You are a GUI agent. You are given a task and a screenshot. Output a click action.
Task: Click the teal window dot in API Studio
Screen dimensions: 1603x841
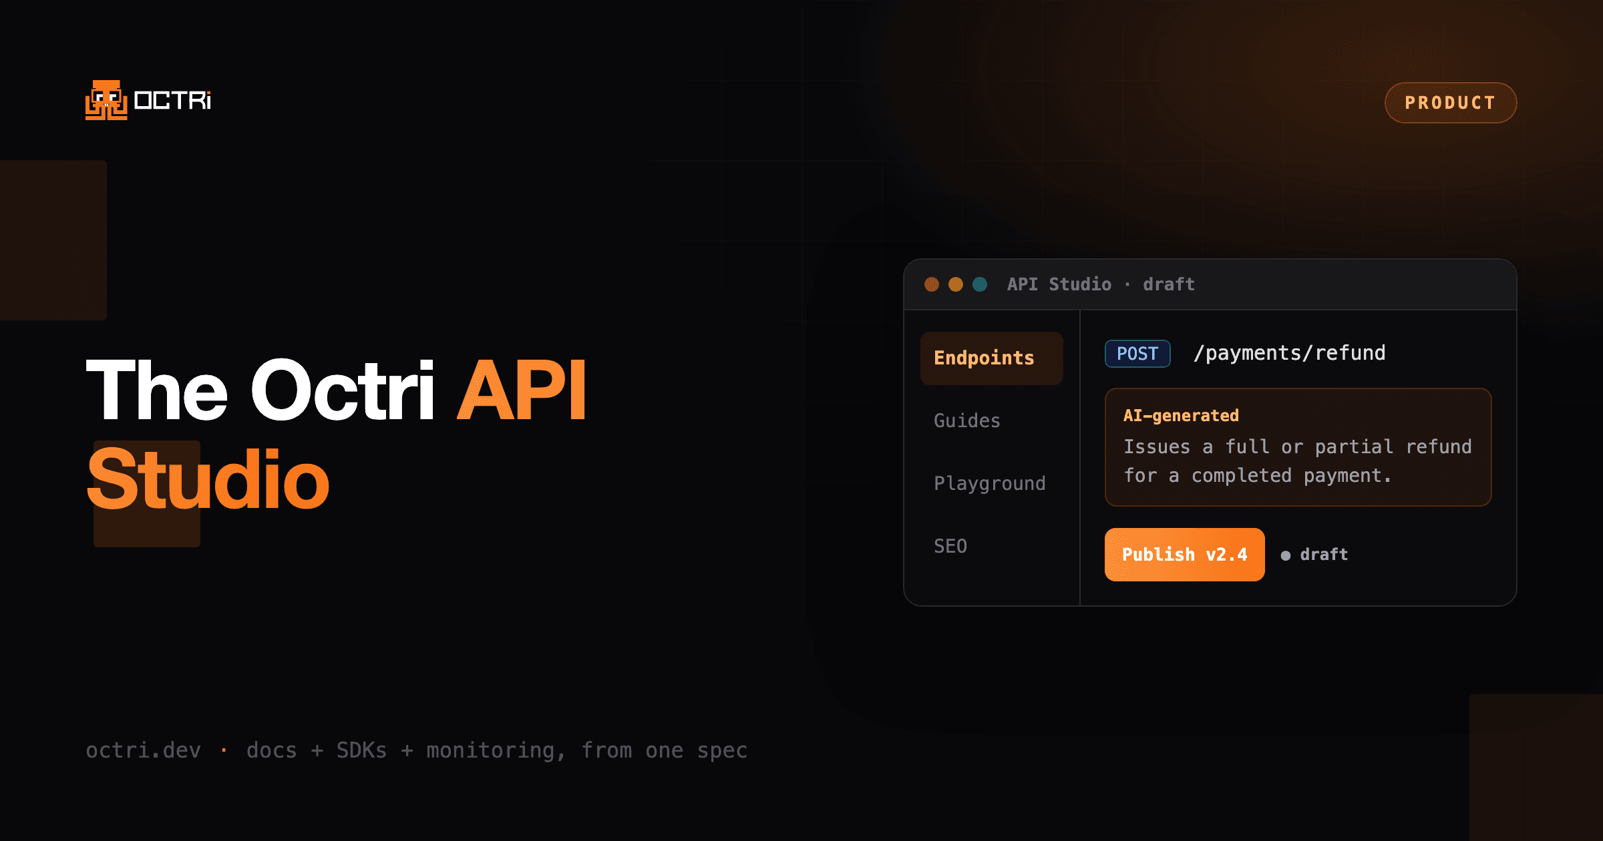tap(980, 284)
